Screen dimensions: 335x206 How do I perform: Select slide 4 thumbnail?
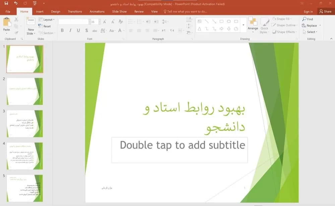pos(25,156)
